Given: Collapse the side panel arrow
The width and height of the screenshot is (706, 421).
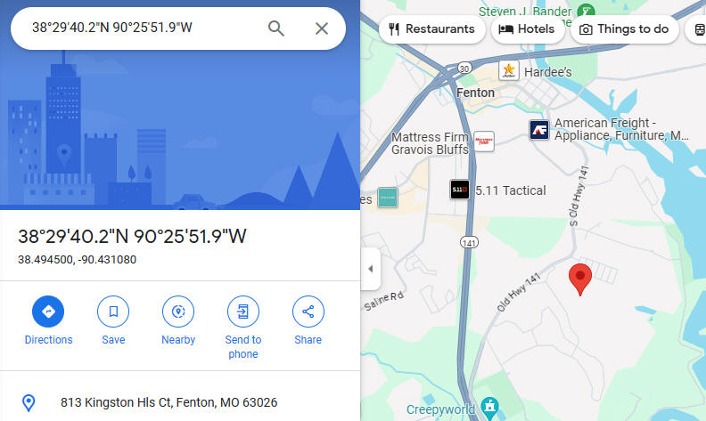Looking at the screenshot, I should [371, 269].
